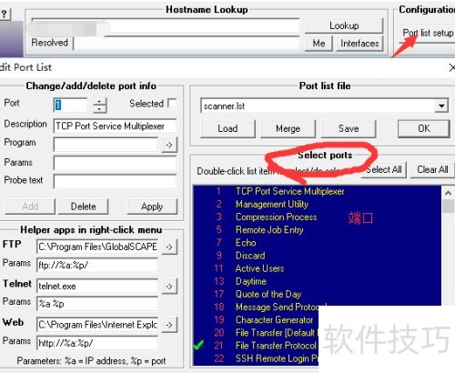Browse for Web helper app
The height and width of the screenshot is (373, 455).
click(169, 325)
